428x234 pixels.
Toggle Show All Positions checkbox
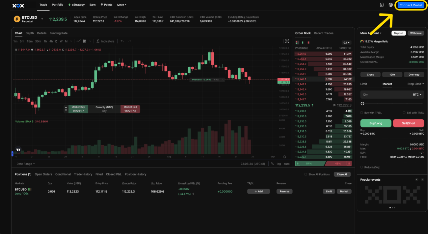click(x=306, y=174)
